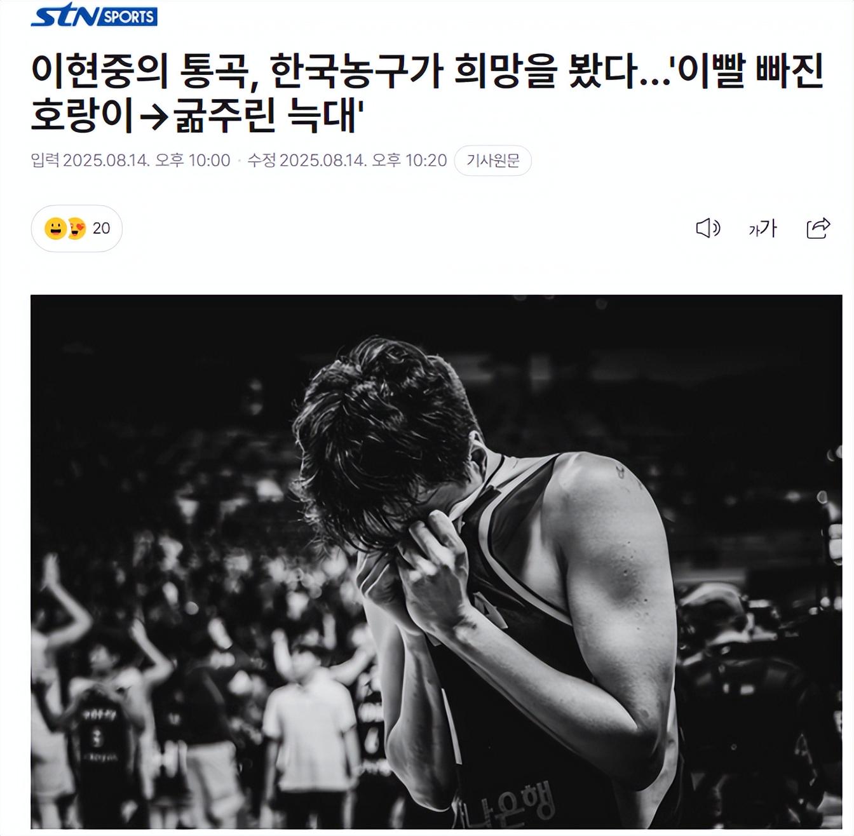The image size is (854, 836).
Task: Open the black-and-white crying player photo
Action: [x=436, y=562]
